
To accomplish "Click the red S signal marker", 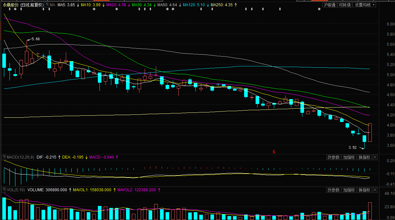I will tap(274, 151).
